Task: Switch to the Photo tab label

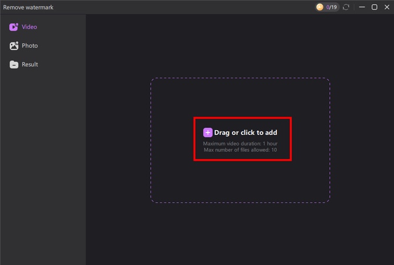Action: (x=30, y=46)
